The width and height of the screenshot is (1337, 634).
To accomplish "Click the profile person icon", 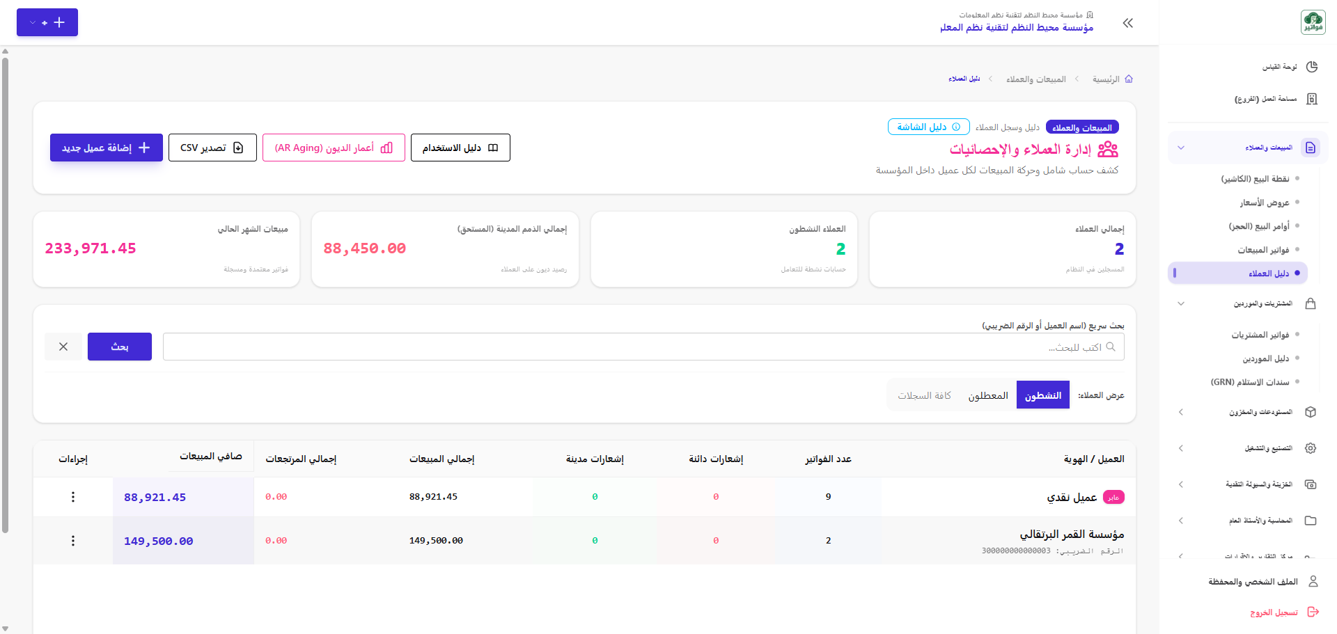I will [1313, 581].
